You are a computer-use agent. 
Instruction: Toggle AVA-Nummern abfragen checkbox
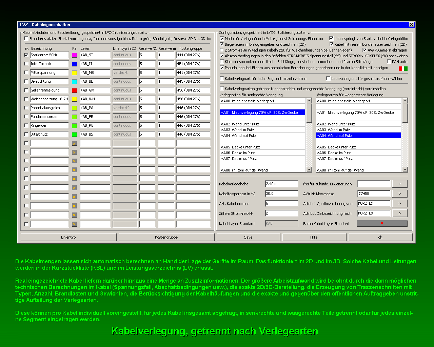(364, 50)
